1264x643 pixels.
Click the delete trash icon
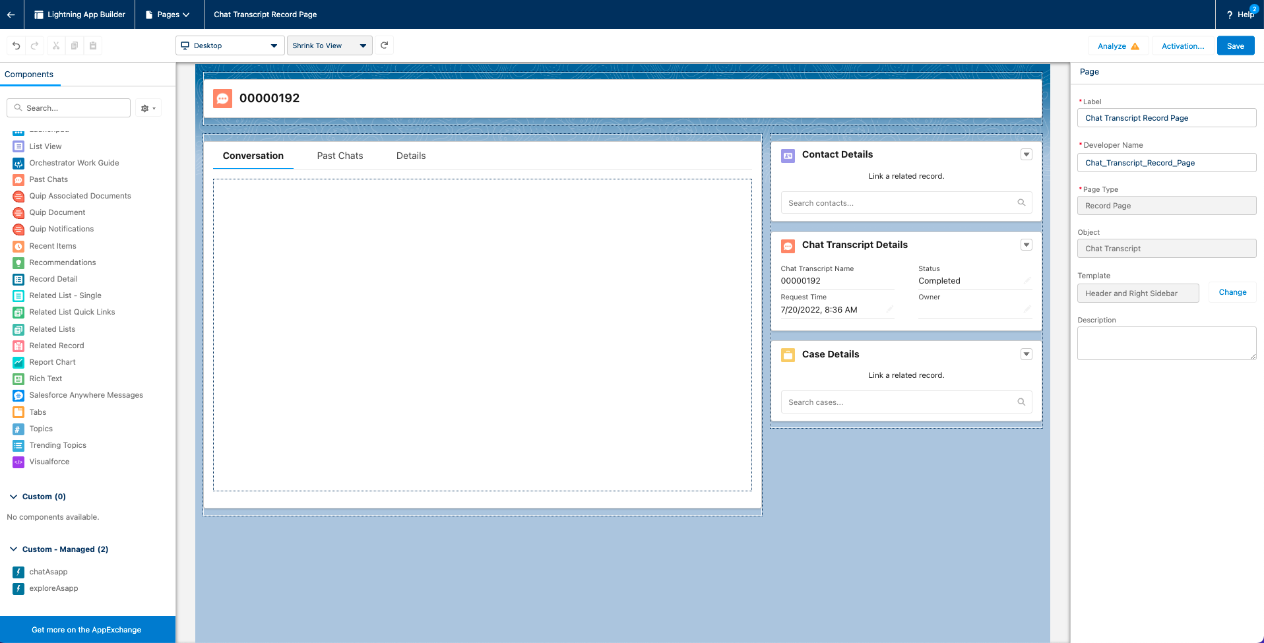click(x=93, y=46)
